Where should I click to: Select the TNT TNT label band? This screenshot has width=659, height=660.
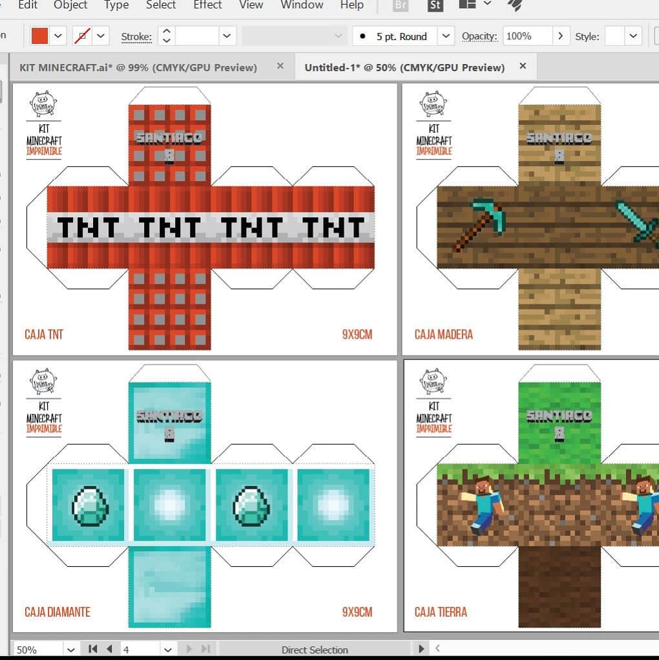click(x=211, y=228)
